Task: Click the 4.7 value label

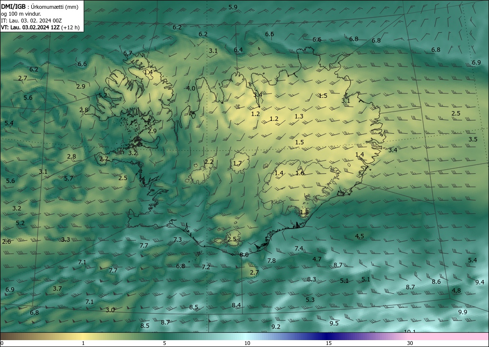Action: point(317,259)
